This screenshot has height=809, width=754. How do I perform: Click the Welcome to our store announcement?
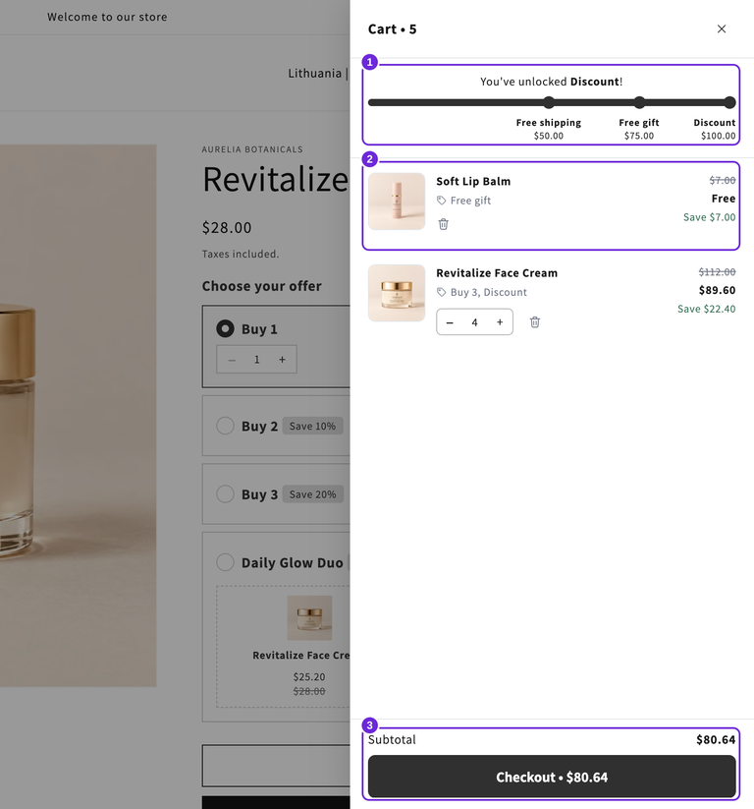coord(107,17)
